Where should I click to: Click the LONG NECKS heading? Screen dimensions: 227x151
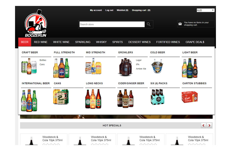pos(94,83)
